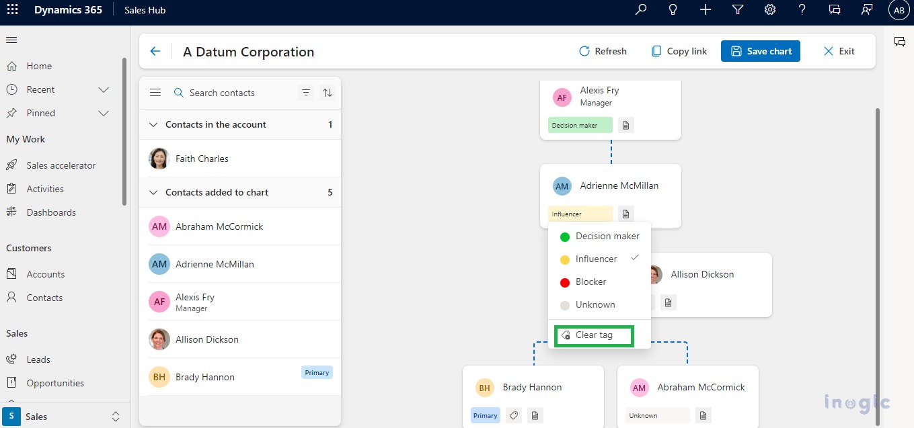The image size is (914, 428).
Task: Open notes icon on Alexis Fry card
Action: [625, 125]
